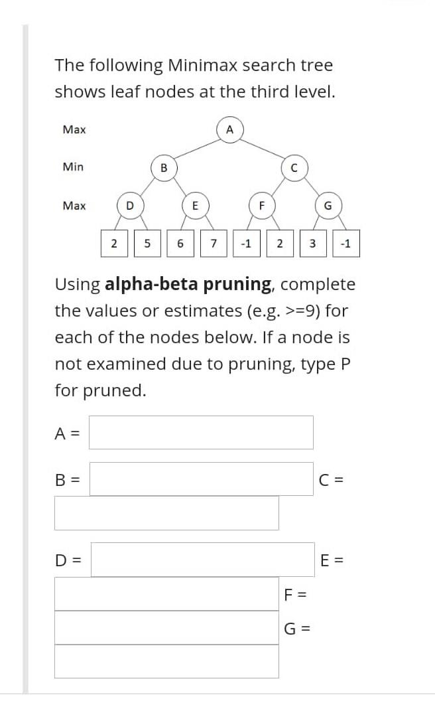Select node G in the tree
The width and height of the screenshot is (435, 703).
point(327,206)
